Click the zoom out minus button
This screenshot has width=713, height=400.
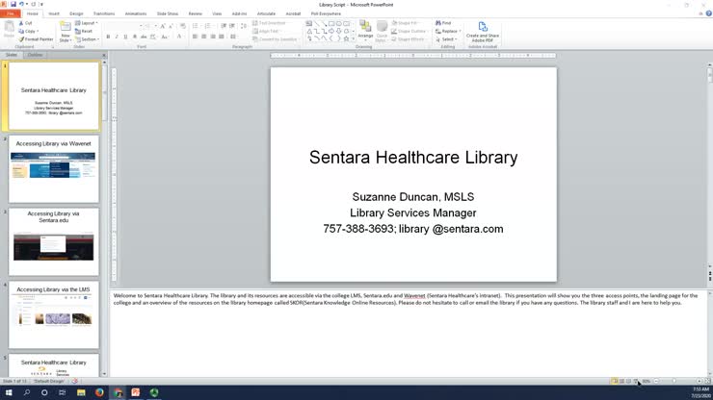pyautogui.click(x=656, y=382)
